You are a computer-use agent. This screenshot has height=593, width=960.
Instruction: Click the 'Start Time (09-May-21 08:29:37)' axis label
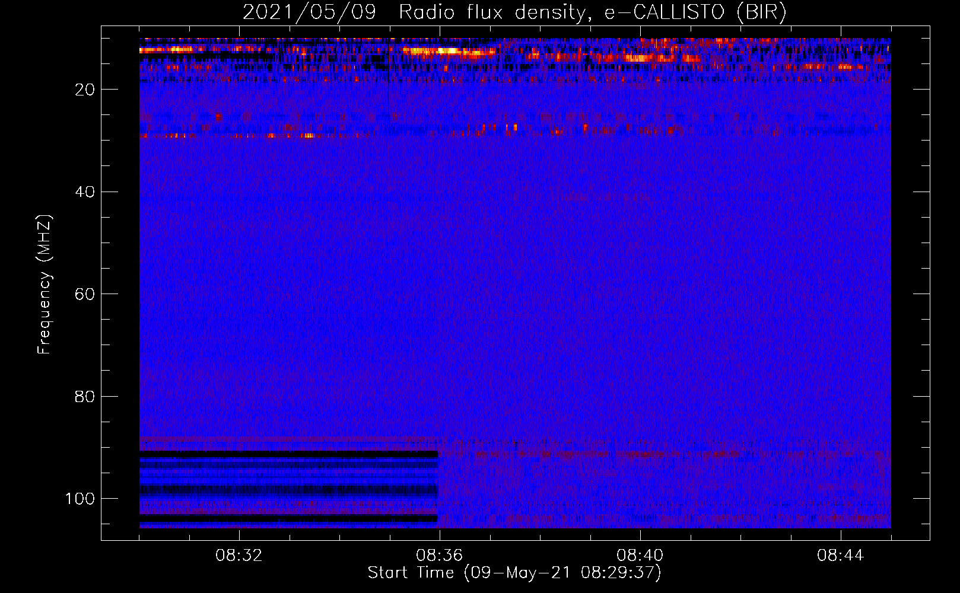pyautogui.click(x=514, y=573)
